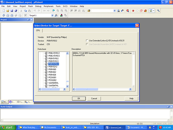This screenshot has width=173, height=130.
Task: Switch to the Functions tab in Project pane
Action: (20, 102)
